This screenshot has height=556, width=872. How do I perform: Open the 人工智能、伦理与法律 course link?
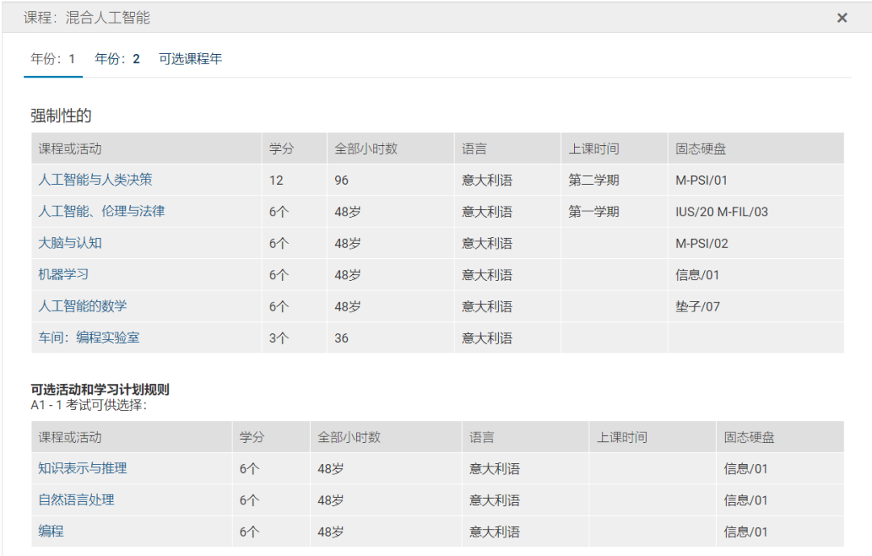(101, 211)
